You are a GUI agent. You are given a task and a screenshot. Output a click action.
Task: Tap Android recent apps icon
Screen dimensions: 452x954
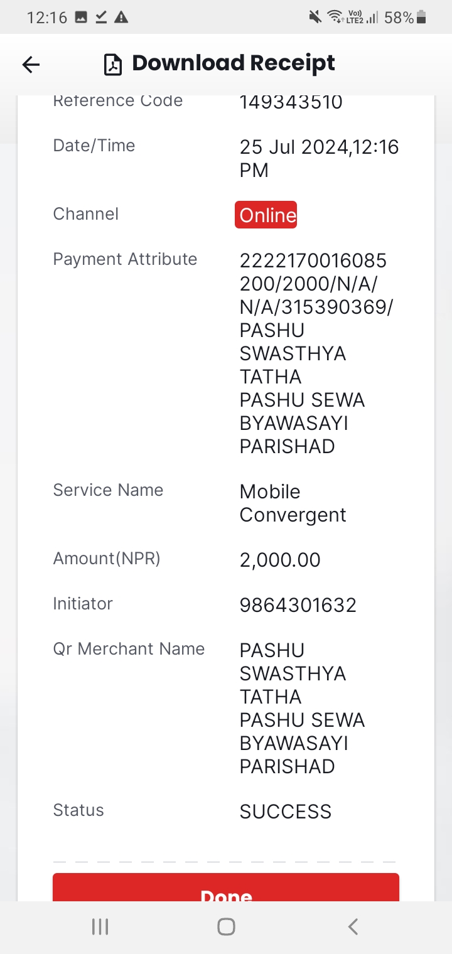click(100, 926)
